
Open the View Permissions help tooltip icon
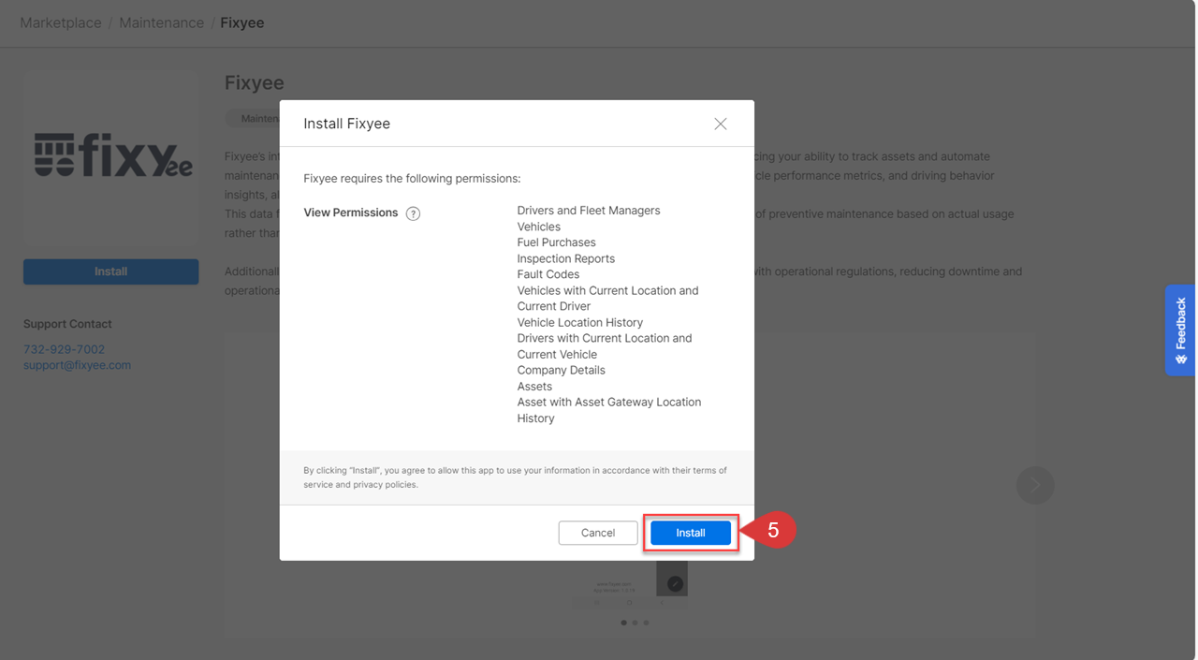point(413,213)
